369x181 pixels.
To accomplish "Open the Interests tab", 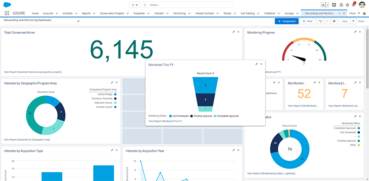I will tap(159, 13).
